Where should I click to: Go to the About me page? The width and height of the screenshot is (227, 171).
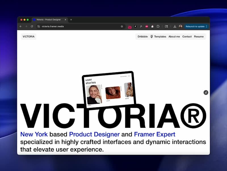click(174, 37)
